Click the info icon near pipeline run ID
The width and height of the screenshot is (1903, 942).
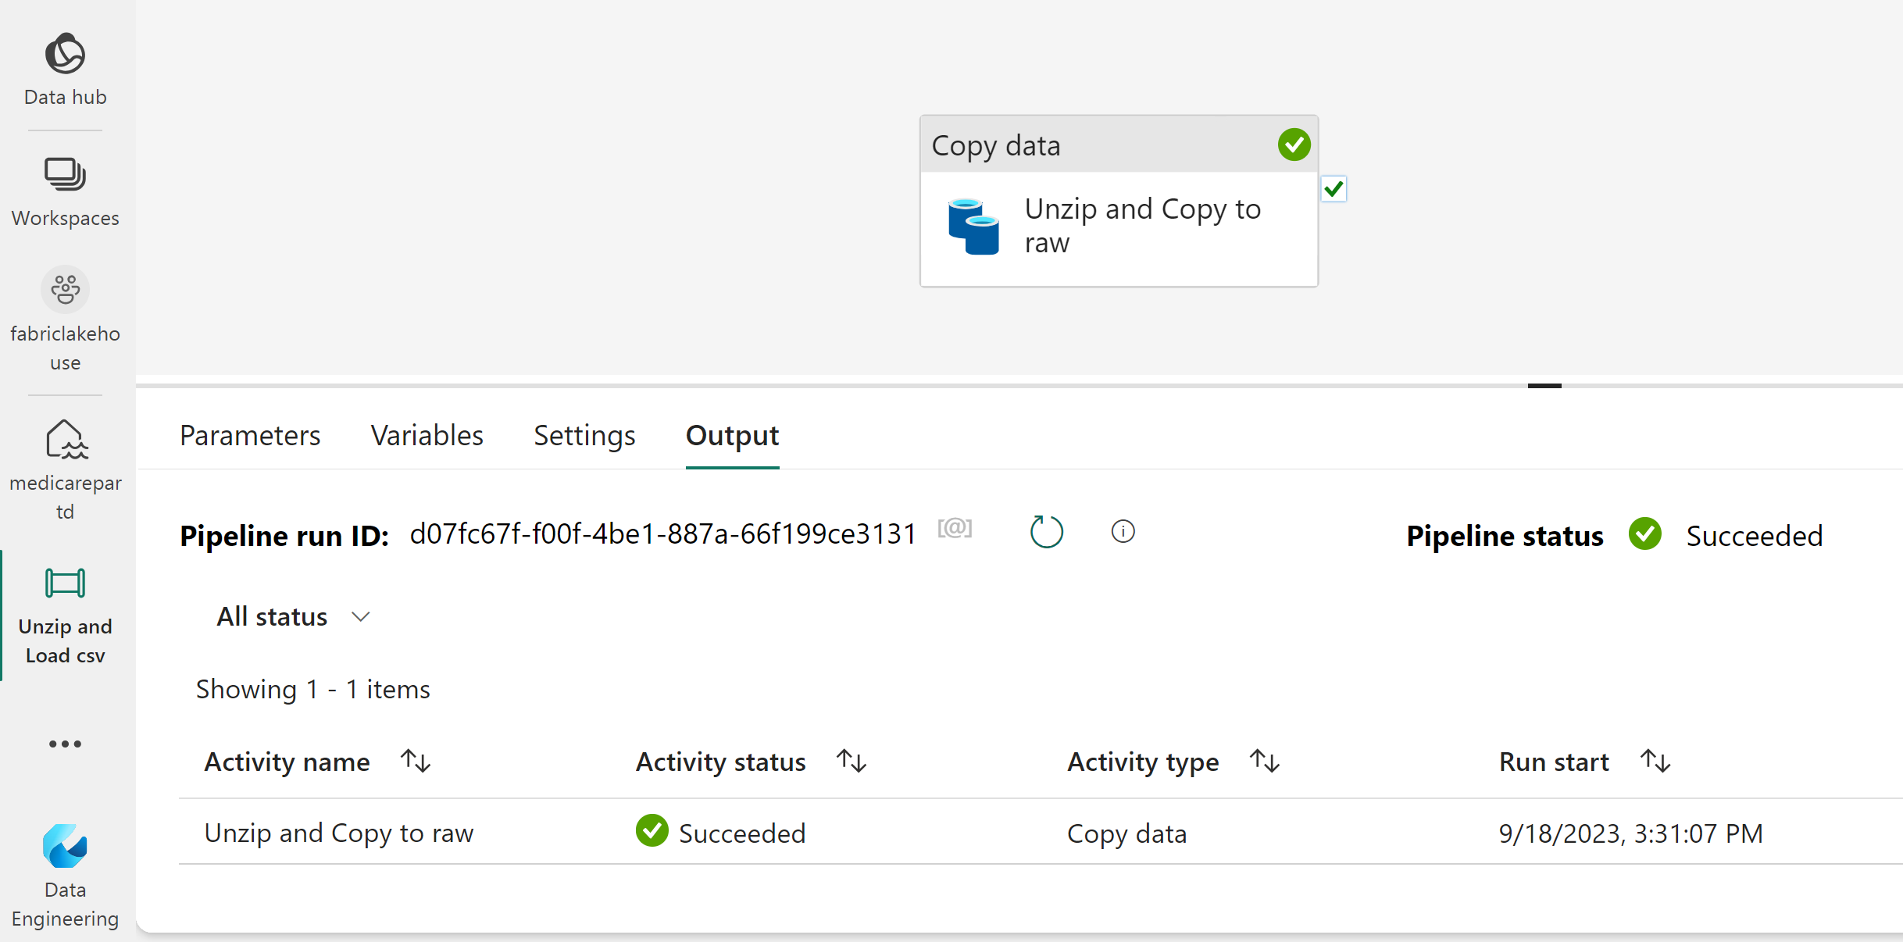tap(1123, 532)
